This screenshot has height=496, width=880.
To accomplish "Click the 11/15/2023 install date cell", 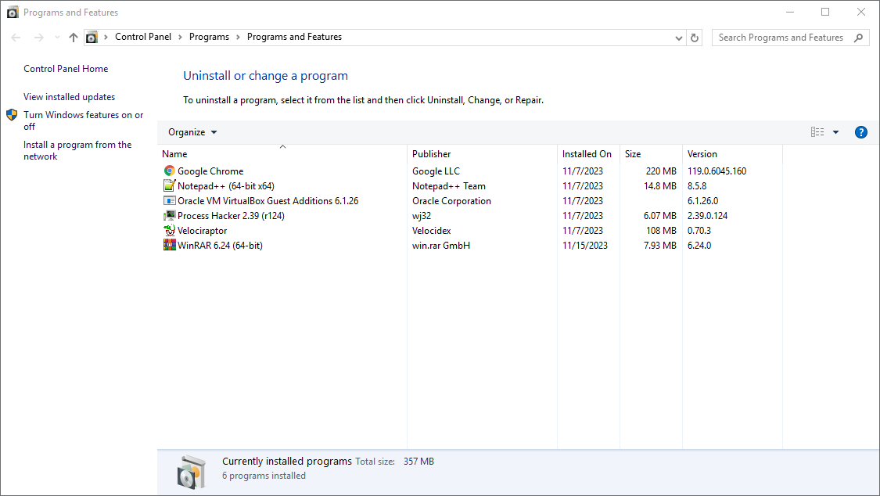I will [x=585, y=245].
